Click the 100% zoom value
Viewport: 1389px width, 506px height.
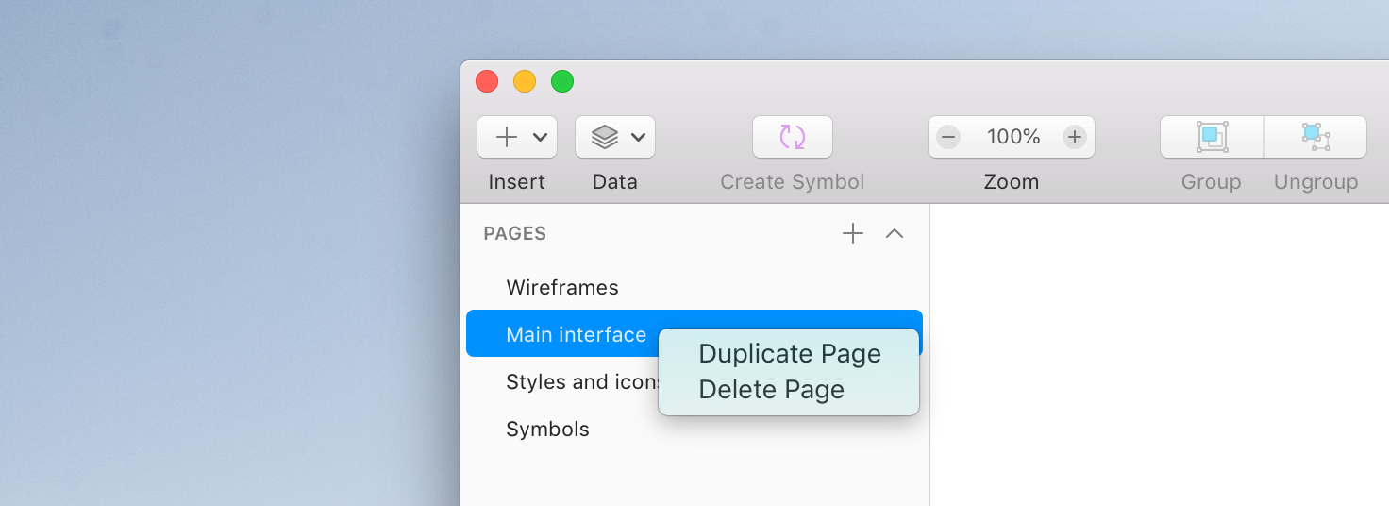pyautogui.click(x=1013, y=137)
